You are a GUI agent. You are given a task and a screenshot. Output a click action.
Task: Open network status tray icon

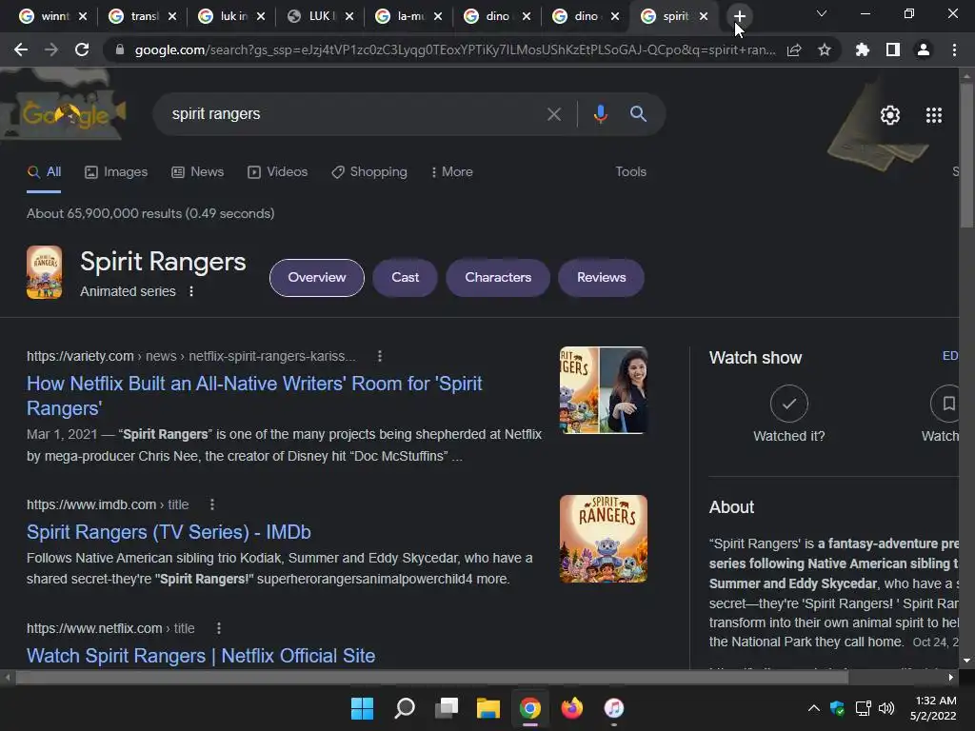[863, 708]
